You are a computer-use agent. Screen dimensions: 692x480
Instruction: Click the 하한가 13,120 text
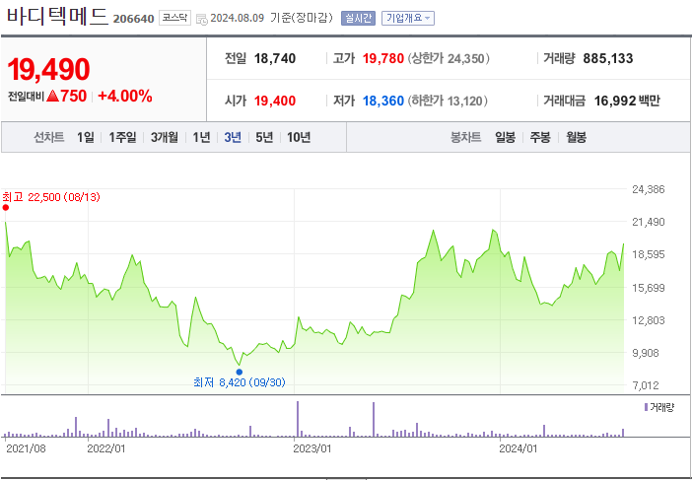448,102
